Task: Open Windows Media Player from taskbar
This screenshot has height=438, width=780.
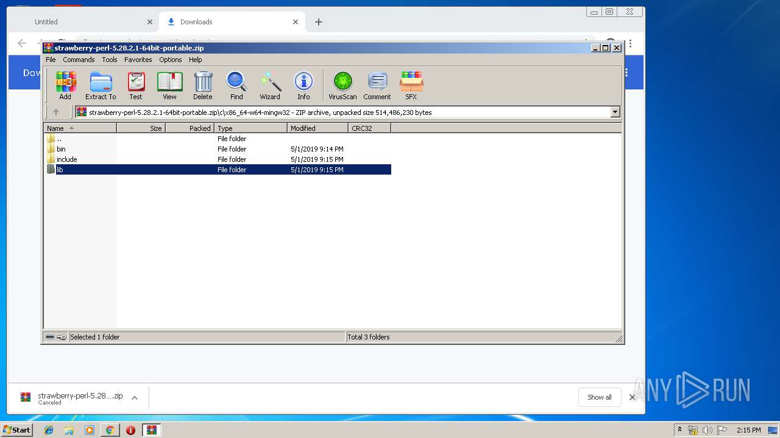Action: point(90,430)
